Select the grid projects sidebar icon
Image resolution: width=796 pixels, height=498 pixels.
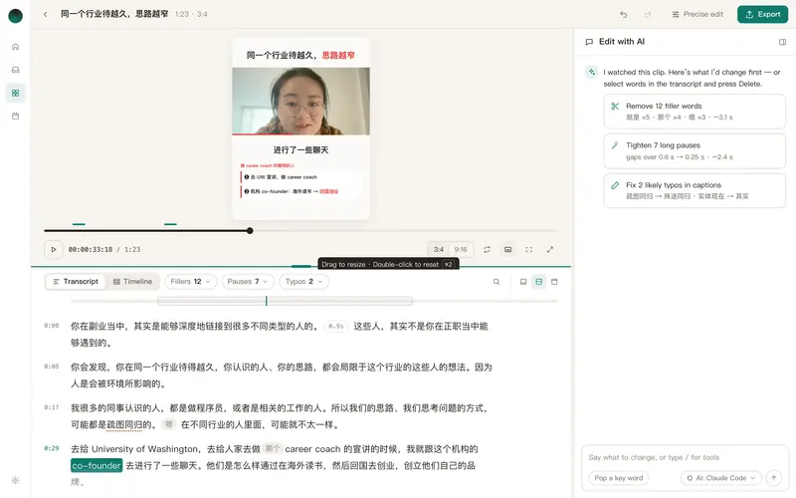[x=15, y=93]
